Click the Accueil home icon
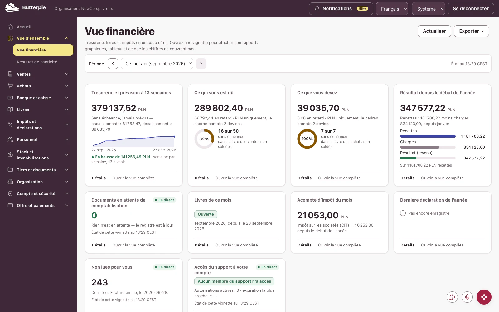This screenshot has height=312, width=499. pos(10,27)
